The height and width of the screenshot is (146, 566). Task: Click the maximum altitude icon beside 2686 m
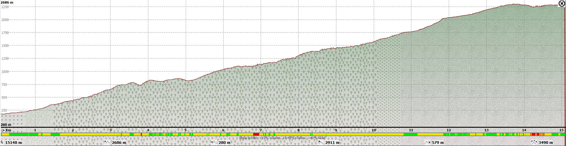pyautogui.click(x=107, y=142)
